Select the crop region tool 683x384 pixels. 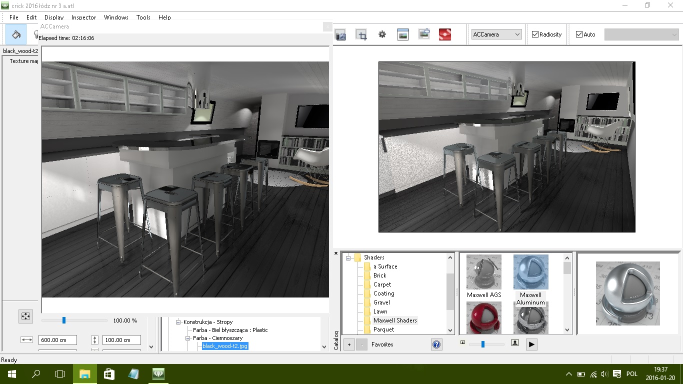click(x=361, y=34)
